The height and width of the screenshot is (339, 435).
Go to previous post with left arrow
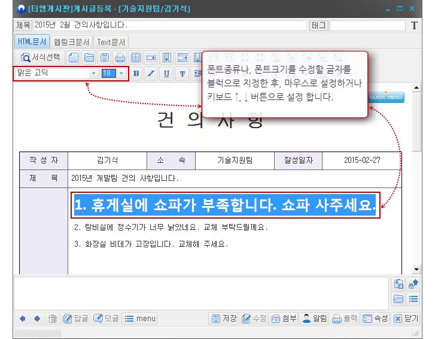(23, 319)
